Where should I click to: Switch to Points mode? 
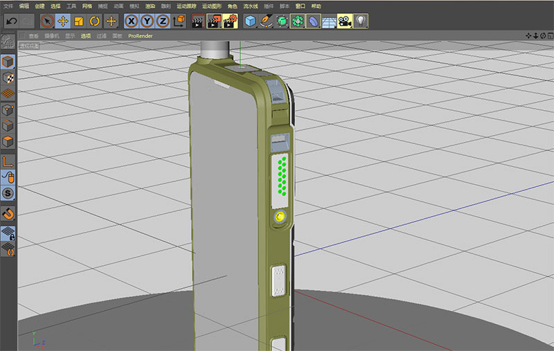point(8,110)
